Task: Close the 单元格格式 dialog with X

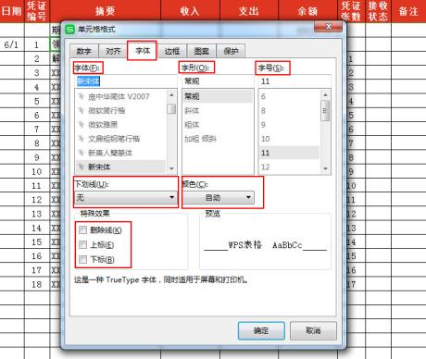Action: (x=328, y=27)
